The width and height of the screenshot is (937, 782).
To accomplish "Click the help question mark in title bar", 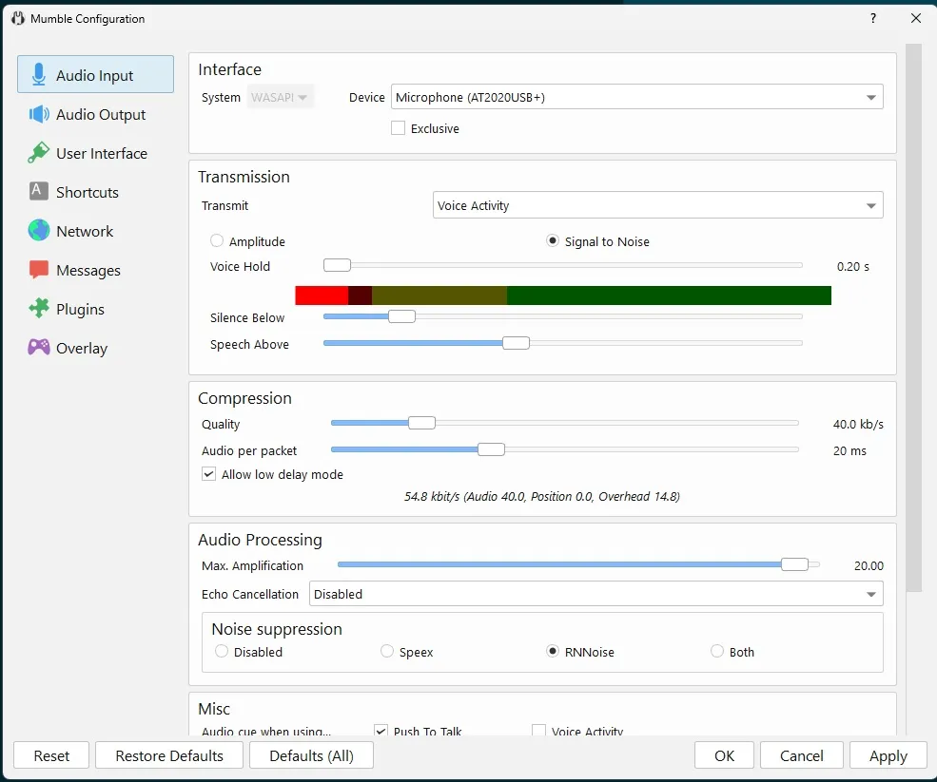I will (873, 18).
